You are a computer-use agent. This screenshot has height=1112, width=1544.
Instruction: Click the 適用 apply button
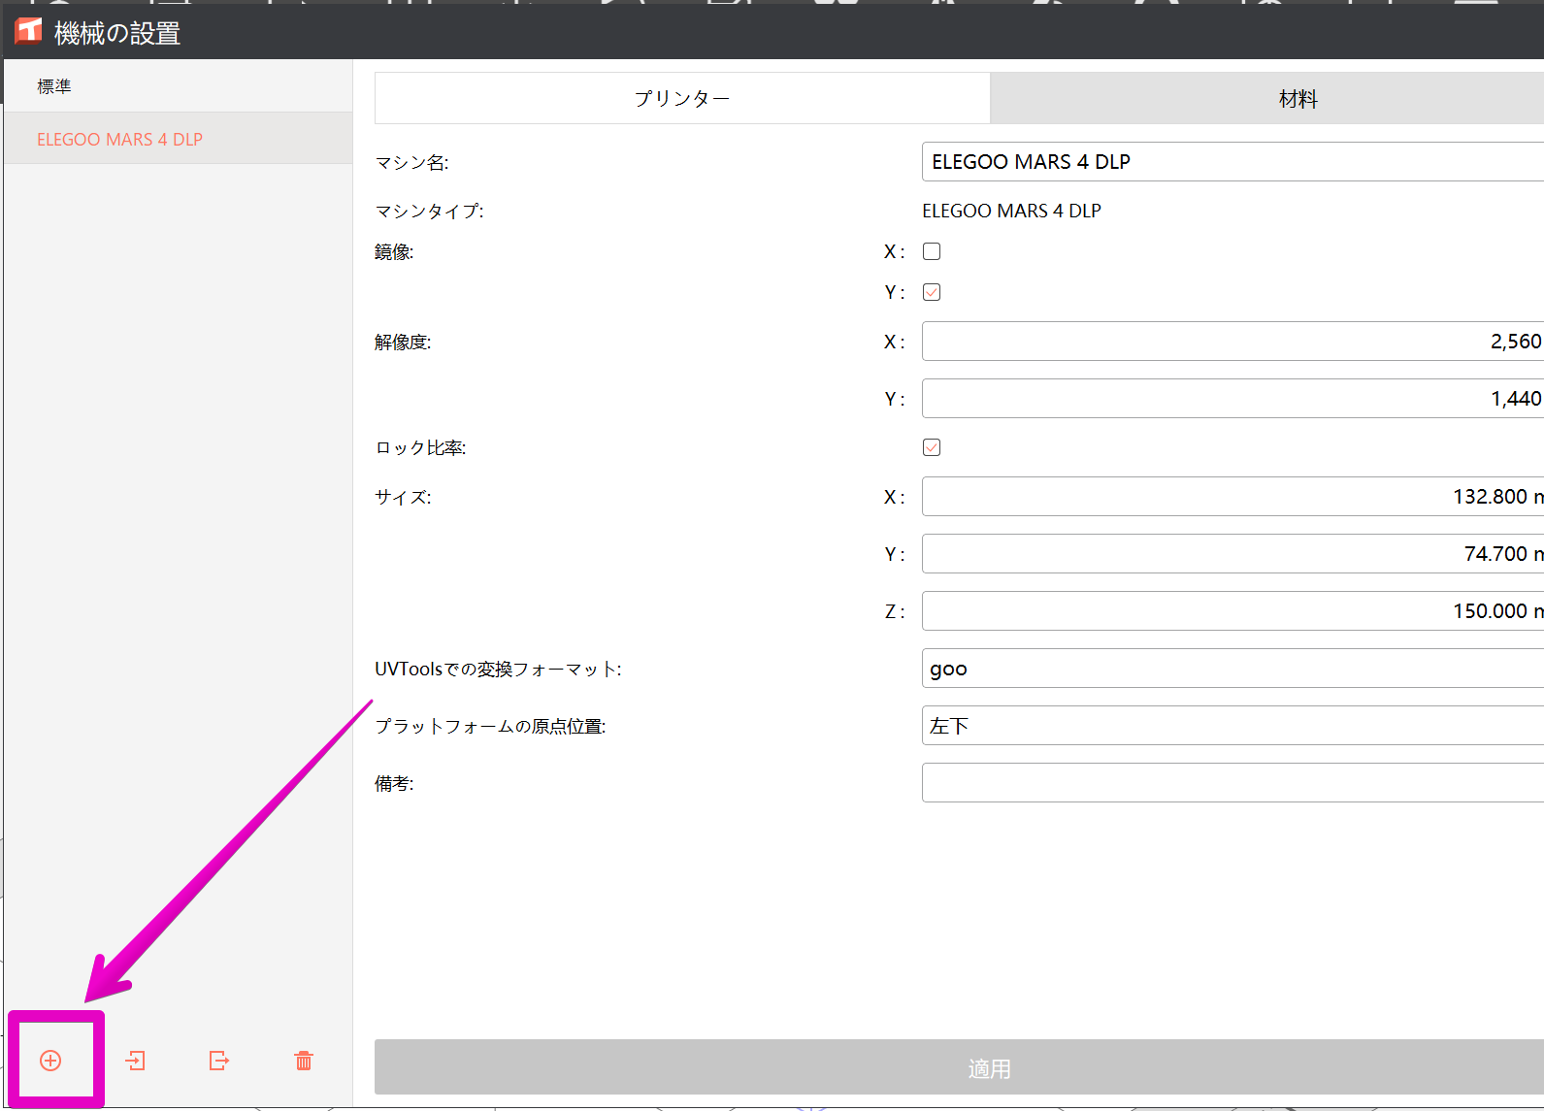coord(959,1067)
